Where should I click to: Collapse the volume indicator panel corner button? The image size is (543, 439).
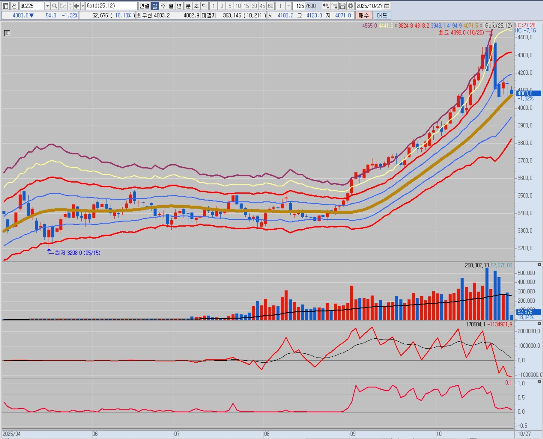point(539,265)
